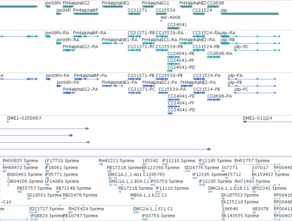Select transcript Jon99Fii-RA label
Image resolution: width=292 pixels, height=221 pixels.
click(x=57, y=33)
